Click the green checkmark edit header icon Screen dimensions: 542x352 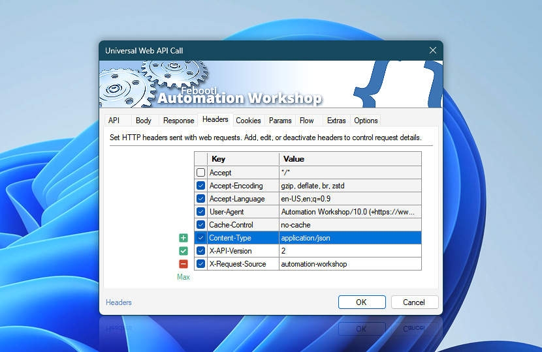pos(183,251)
